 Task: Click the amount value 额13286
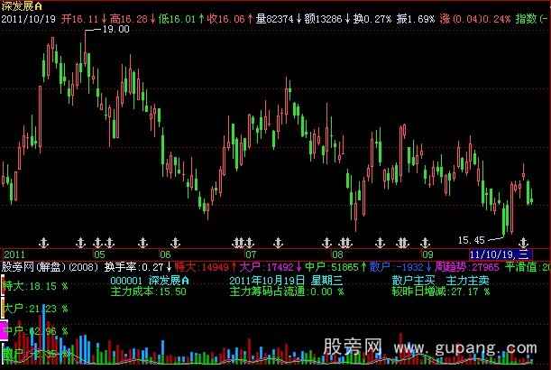click(x=323, y=19)
